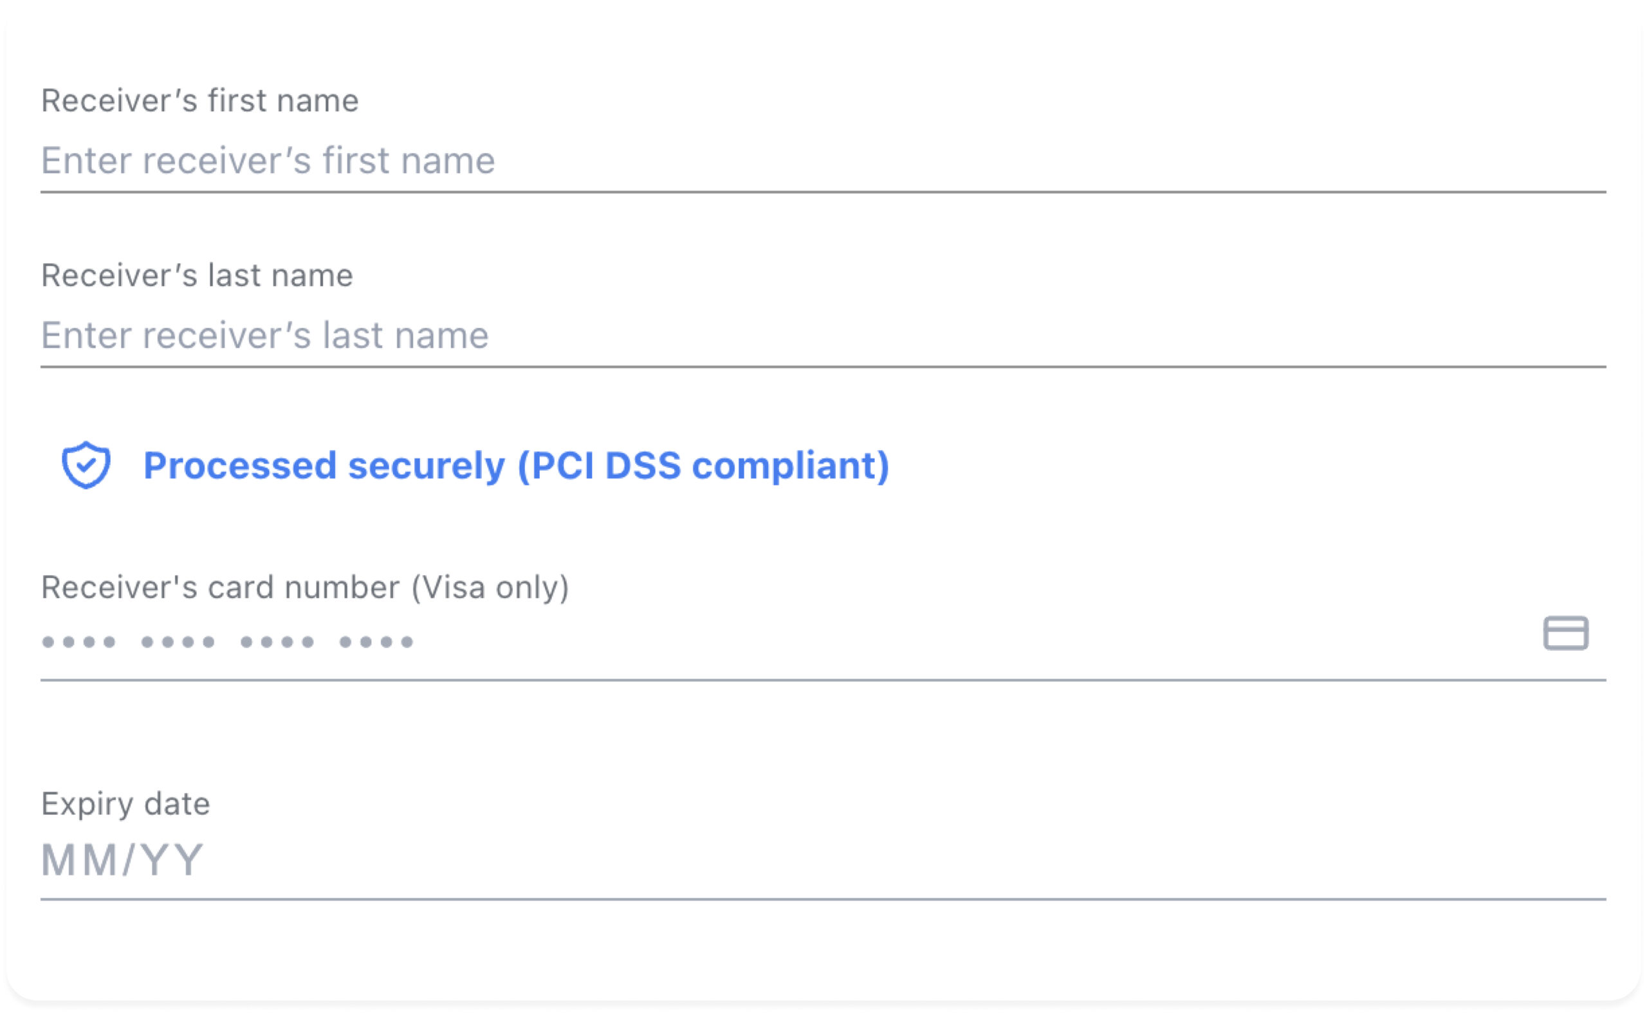
Task: Click the 'Receiver's card number' label text
Action: pos(221,588)
